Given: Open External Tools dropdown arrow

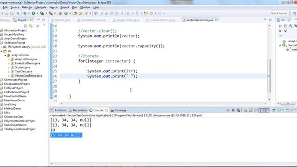Looking at the screenshot, I should [x=55, y=13].
